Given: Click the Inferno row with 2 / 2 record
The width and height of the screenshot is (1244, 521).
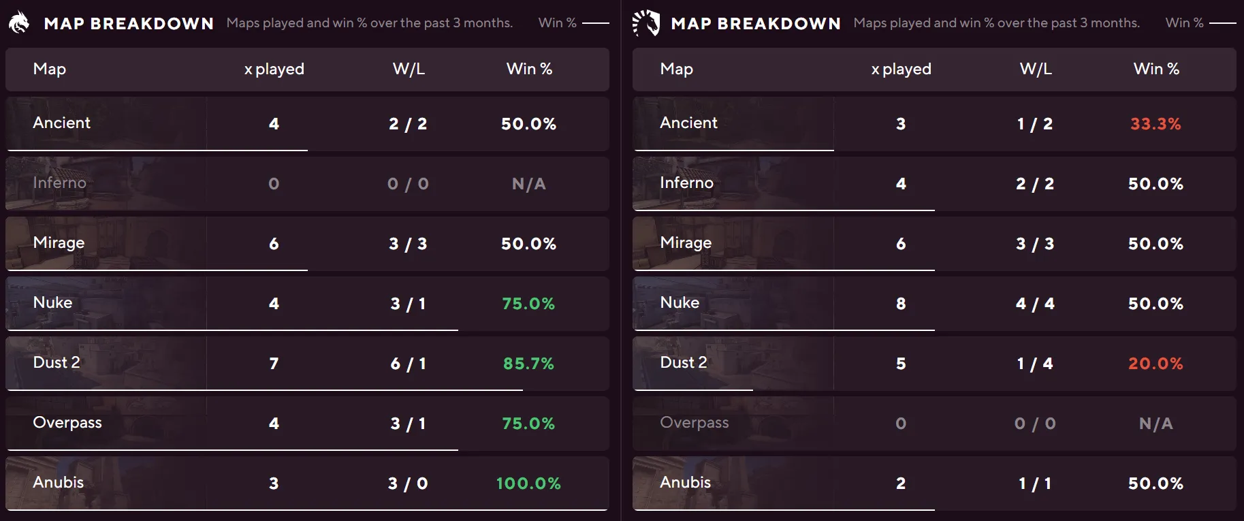Looking at the screenshot, I should (934, 183).
